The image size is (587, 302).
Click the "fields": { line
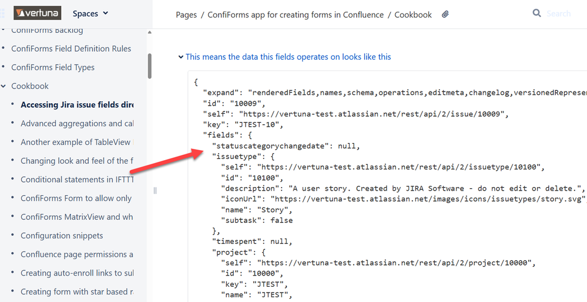[227, 135]
